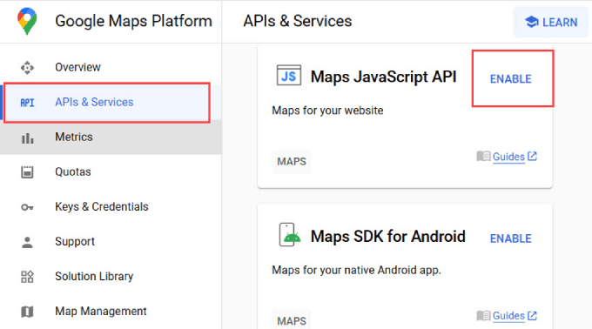This screenshot has width=592, height=329.
Task: Click the Overview sidebar icon
Action: pyautogui.click(x=27, y=68)
